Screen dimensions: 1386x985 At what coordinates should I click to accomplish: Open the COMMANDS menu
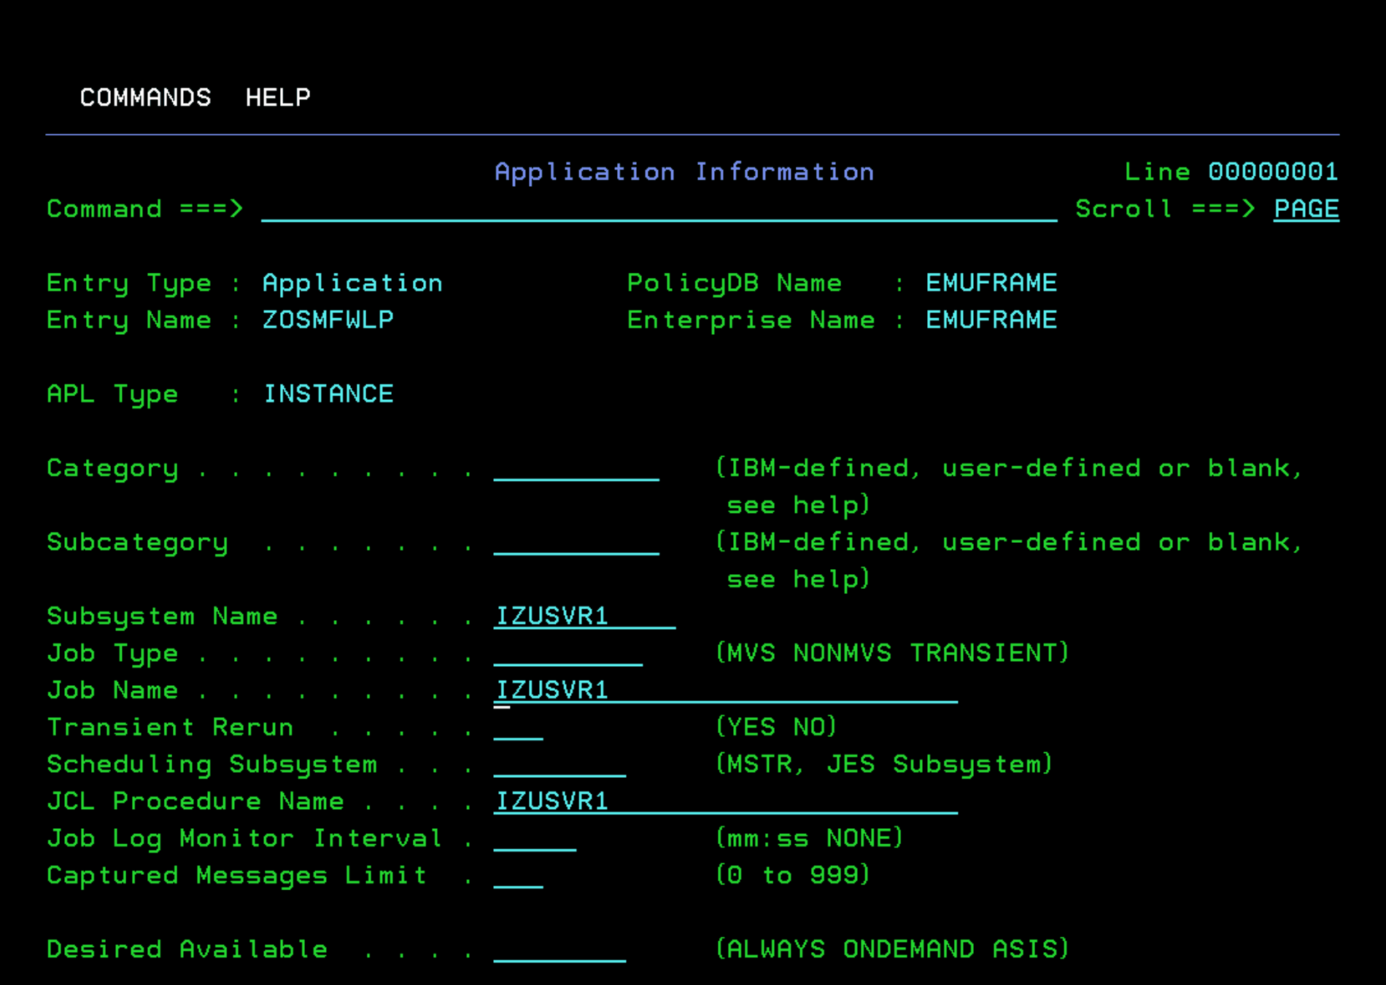(145, 97)
